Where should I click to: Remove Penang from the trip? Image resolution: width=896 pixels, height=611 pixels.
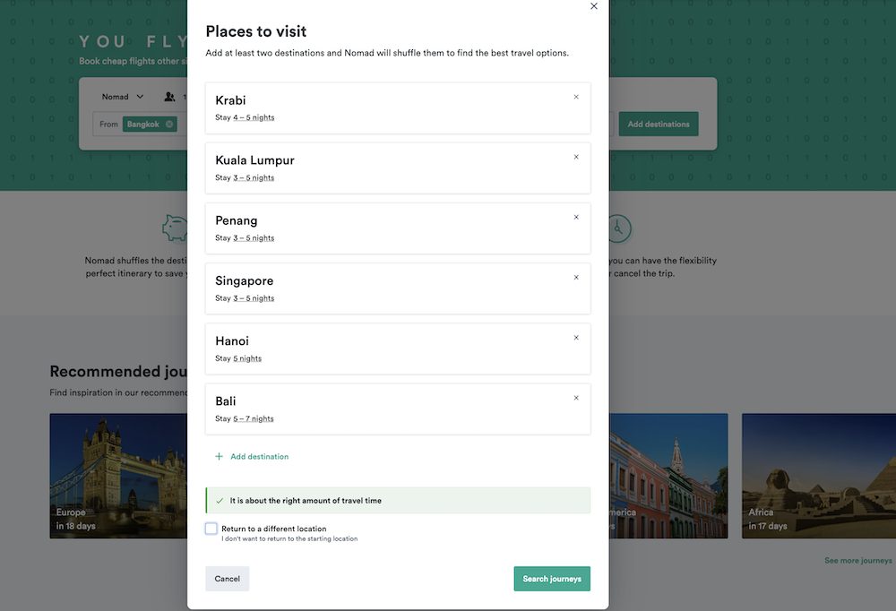[x=576, y=216]
